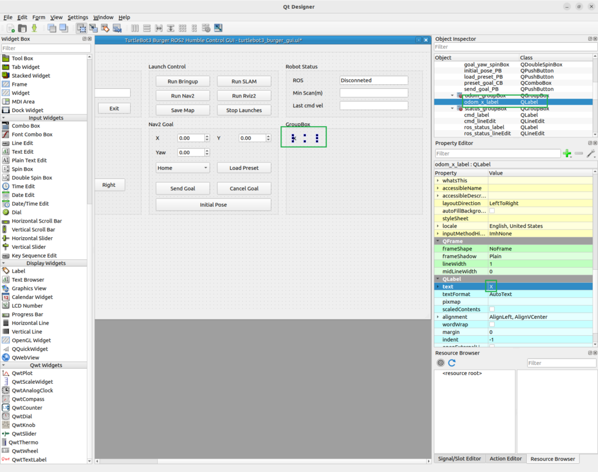The width and height of the screenshot is (598, 472).
Task: Reload resources with the blue refresh icon
Action: coord(452,363)
